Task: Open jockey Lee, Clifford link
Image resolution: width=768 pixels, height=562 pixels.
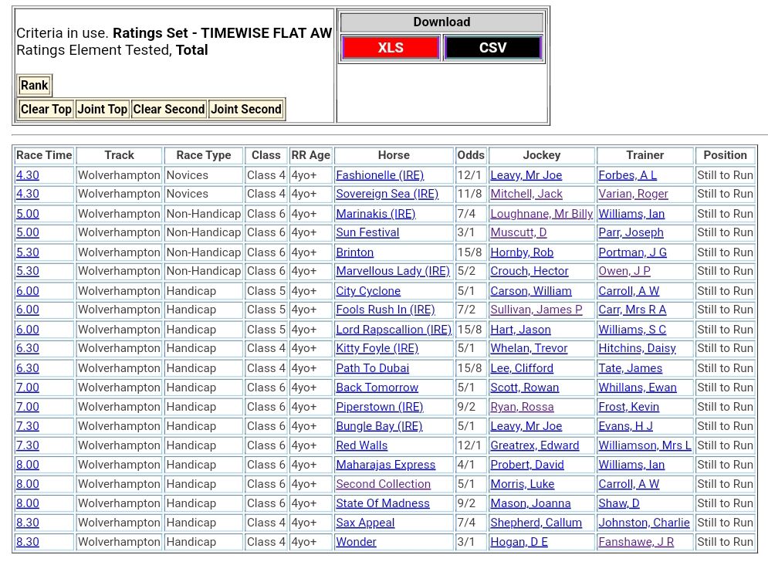Action: tap(522, 368)
